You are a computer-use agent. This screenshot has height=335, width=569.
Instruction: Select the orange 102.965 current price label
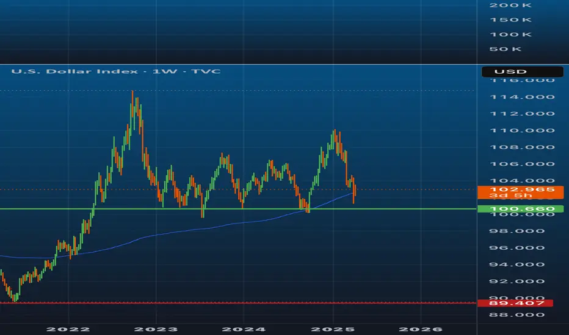click(520, 192)
